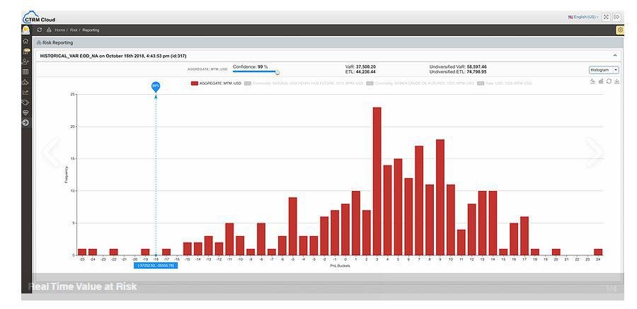Screen dimensions: 637x309
Task: Click the chart download icon
Action: pos(617,81)
